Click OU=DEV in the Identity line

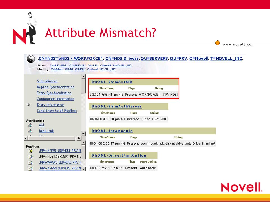(80, 70)
